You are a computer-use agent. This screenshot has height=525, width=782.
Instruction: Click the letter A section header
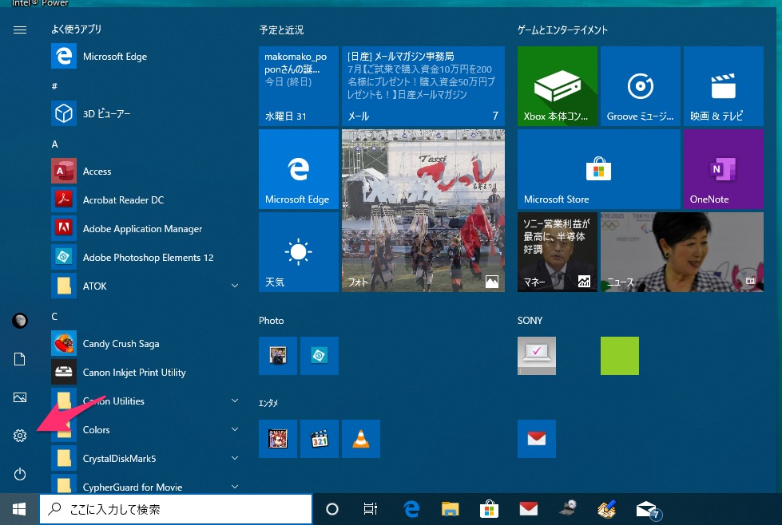click(x=55, y=144)
